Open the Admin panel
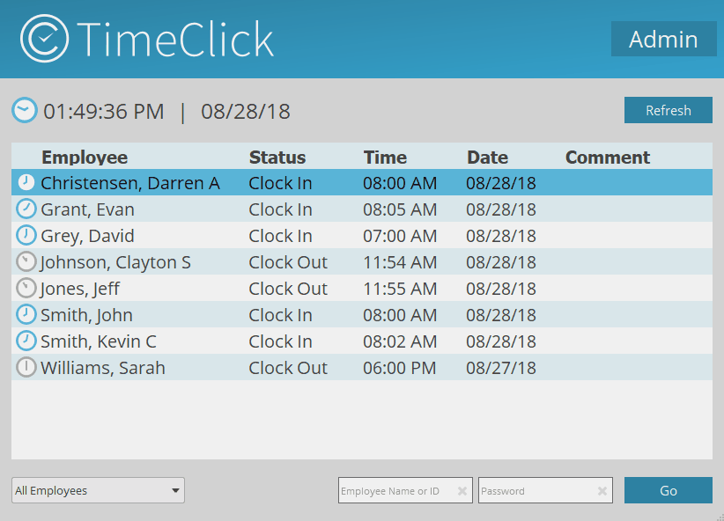The image size is (724, 521). pyautogui.click(x=663, y=39)
